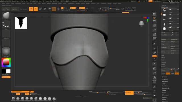Open the Transform menu
The image size is (182, 102).
(103, 3)
